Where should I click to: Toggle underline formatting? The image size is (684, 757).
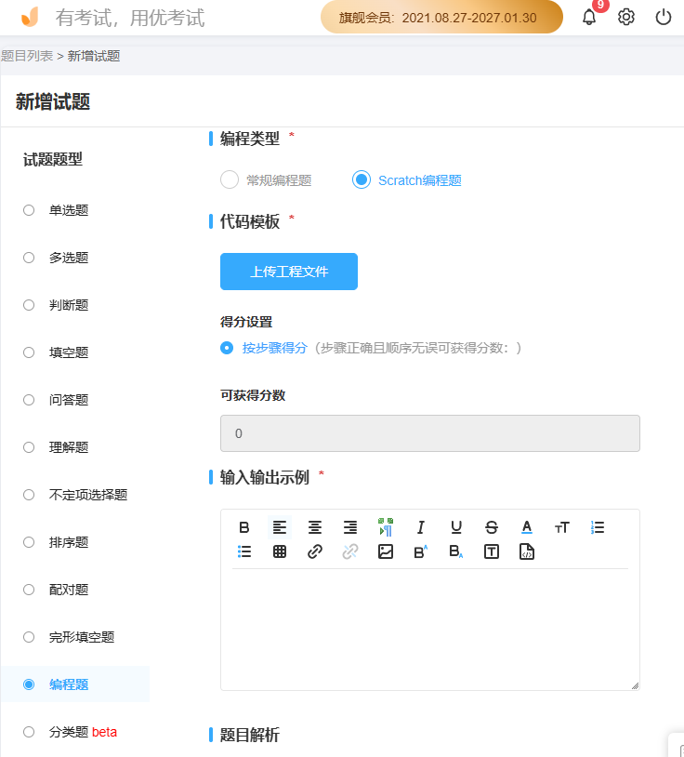tap(456, 527)
